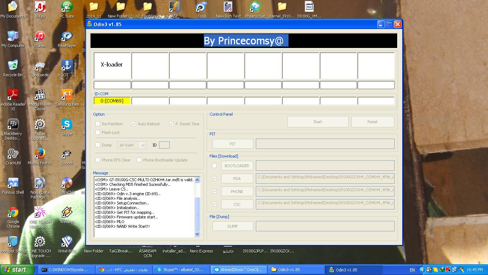Click the Start button in Odin3
Image resolution: width=488 pixels, height=275 pixels.
318,122
